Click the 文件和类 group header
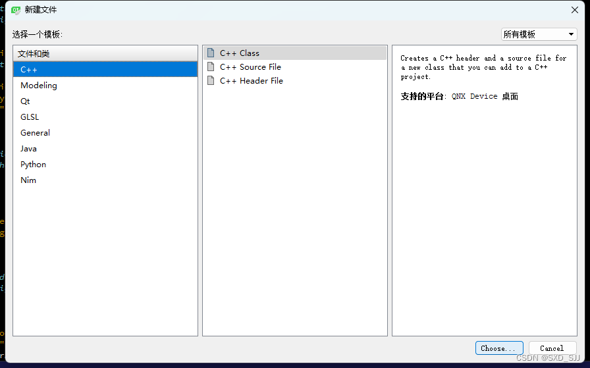590x368 pixels. click(105, 53)
